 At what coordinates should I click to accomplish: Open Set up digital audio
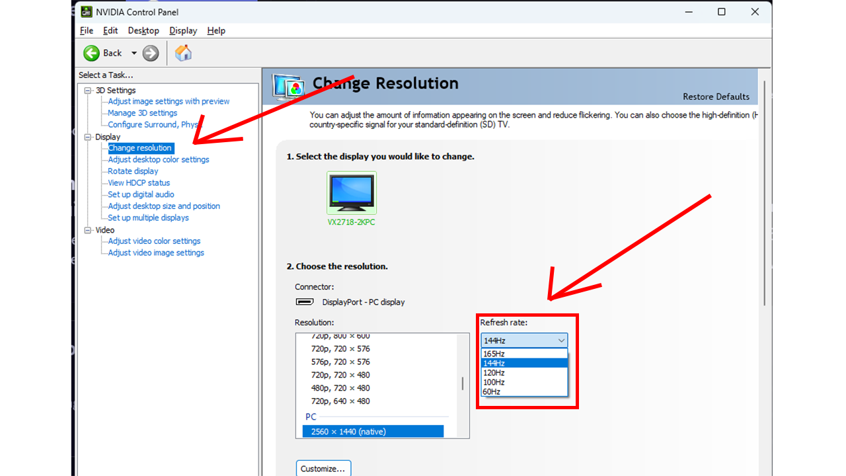141,194
